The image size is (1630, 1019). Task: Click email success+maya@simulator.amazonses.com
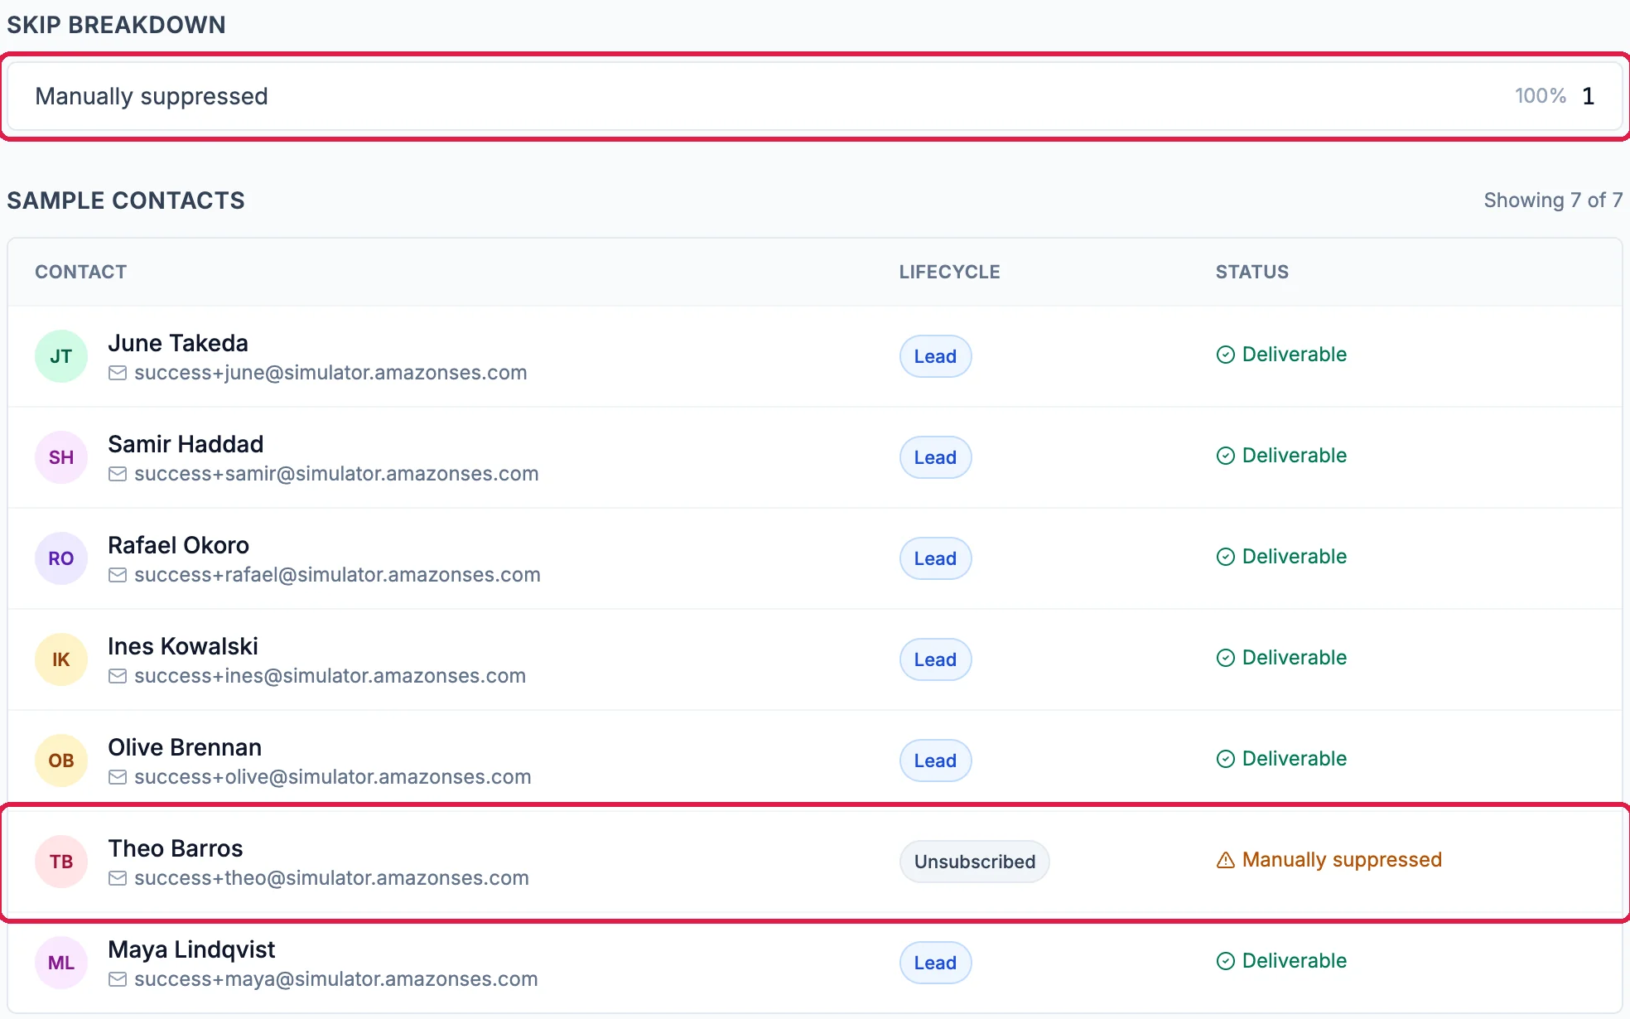[335, 979]
